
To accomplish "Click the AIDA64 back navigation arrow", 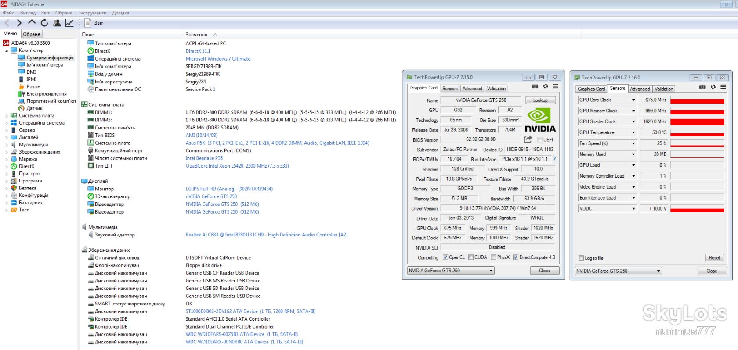I will pyautogui.click(x=7, y=23).
